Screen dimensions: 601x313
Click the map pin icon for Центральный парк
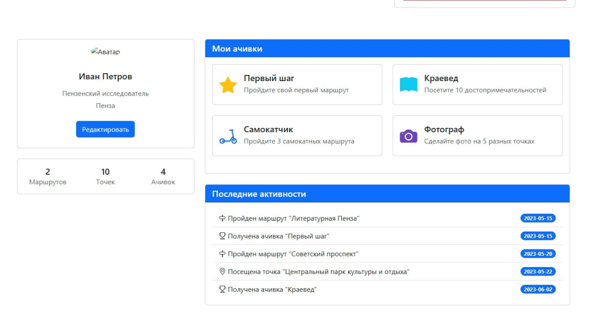(x=223, y=272)
